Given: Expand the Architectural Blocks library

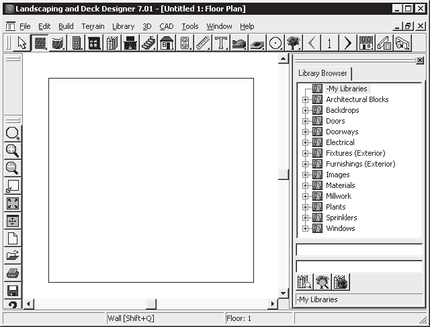Looking at the screenshot, I should click(305, 99).
